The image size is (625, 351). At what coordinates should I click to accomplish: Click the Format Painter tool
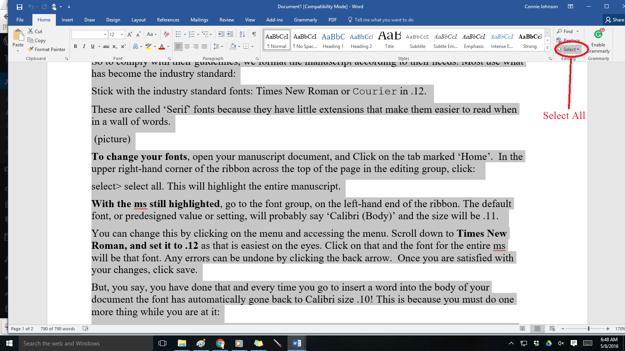[46, 50]
